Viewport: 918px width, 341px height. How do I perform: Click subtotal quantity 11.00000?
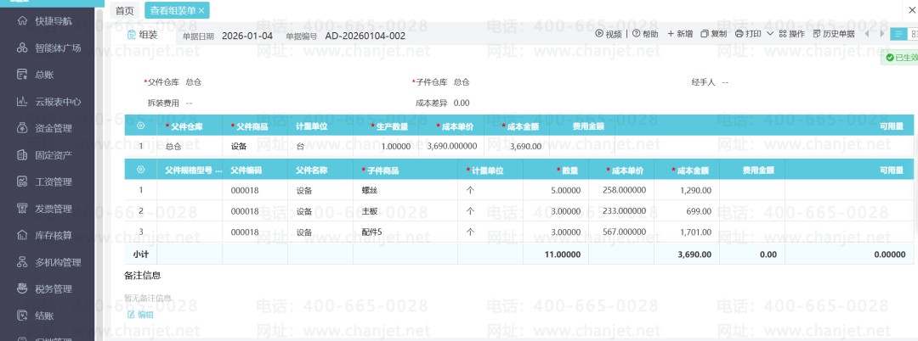556,254
